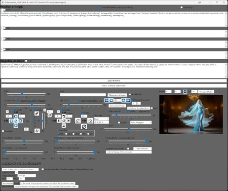The width and height of the screenshot is (228, 191).
Task: Open the Noise Multiplier dropdown
Action: tap(141, 123)
